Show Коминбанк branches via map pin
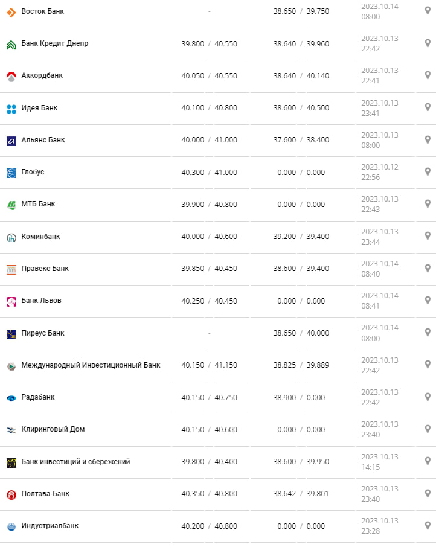 click(428, 236)
